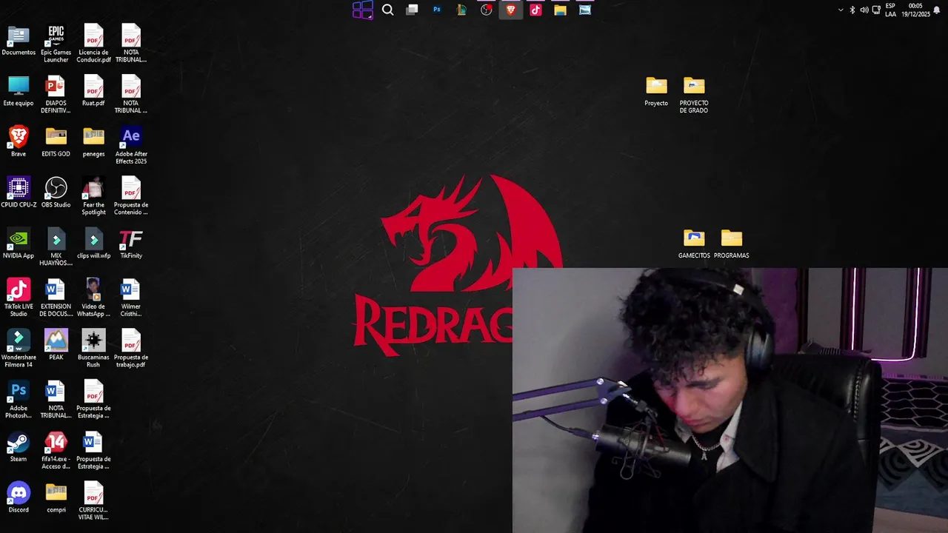Select the Adobe After Effects 2025 icon
The height and width of the screenshot is (533, 948).
point(131,145)
